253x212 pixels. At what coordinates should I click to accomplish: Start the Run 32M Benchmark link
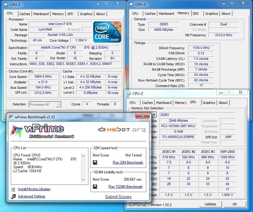click(128, 162)
